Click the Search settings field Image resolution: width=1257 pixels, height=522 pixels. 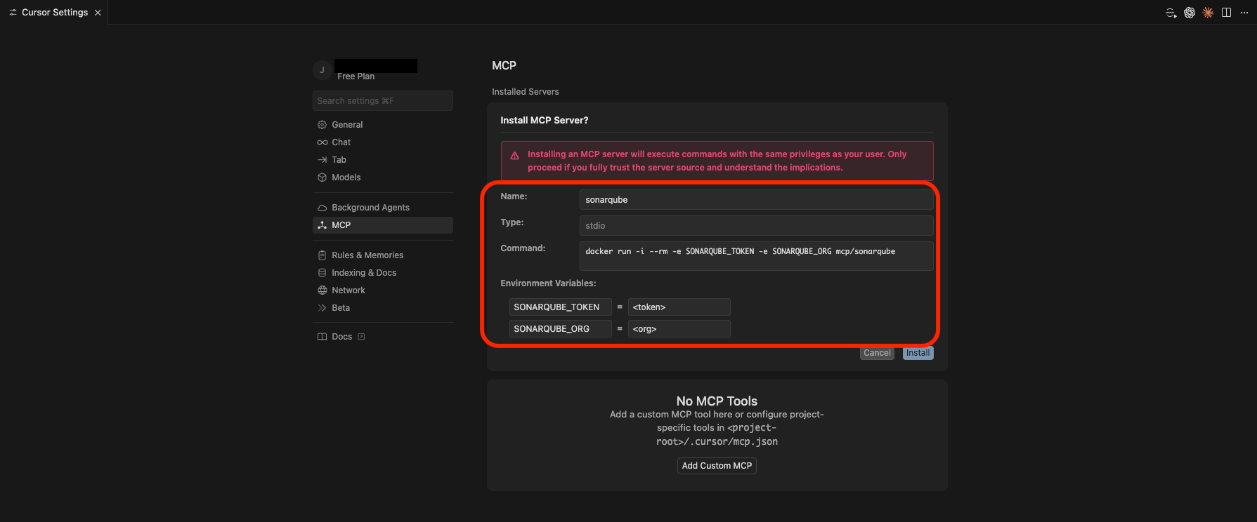coord(382,101)
